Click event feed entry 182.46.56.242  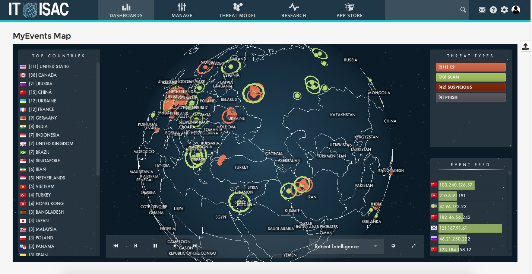pyautogui.click(x=454, y=217)
